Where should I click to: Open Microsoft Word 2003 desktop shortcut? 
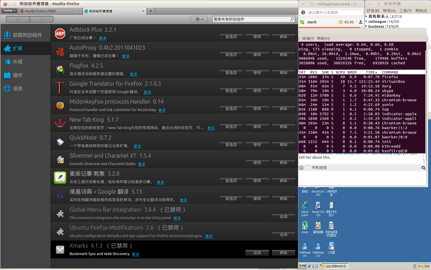coord(318,209)
